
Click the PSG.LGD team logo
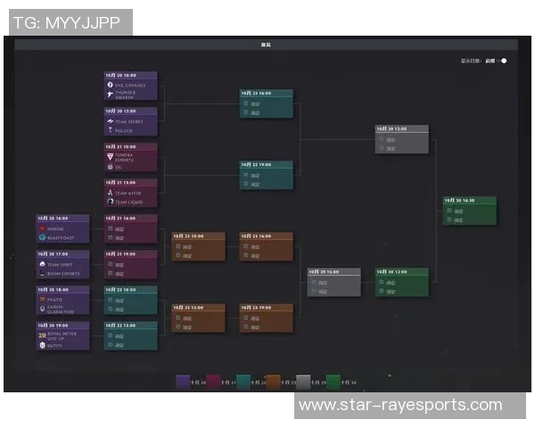pyautogui.click(x=111, y=130)
